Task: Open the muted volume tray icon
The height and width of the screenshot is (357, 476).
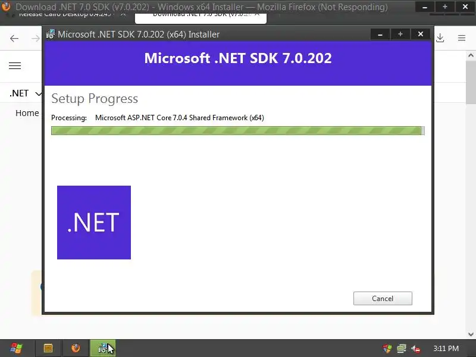Action: pyautogui.click(x=415, y=349)
